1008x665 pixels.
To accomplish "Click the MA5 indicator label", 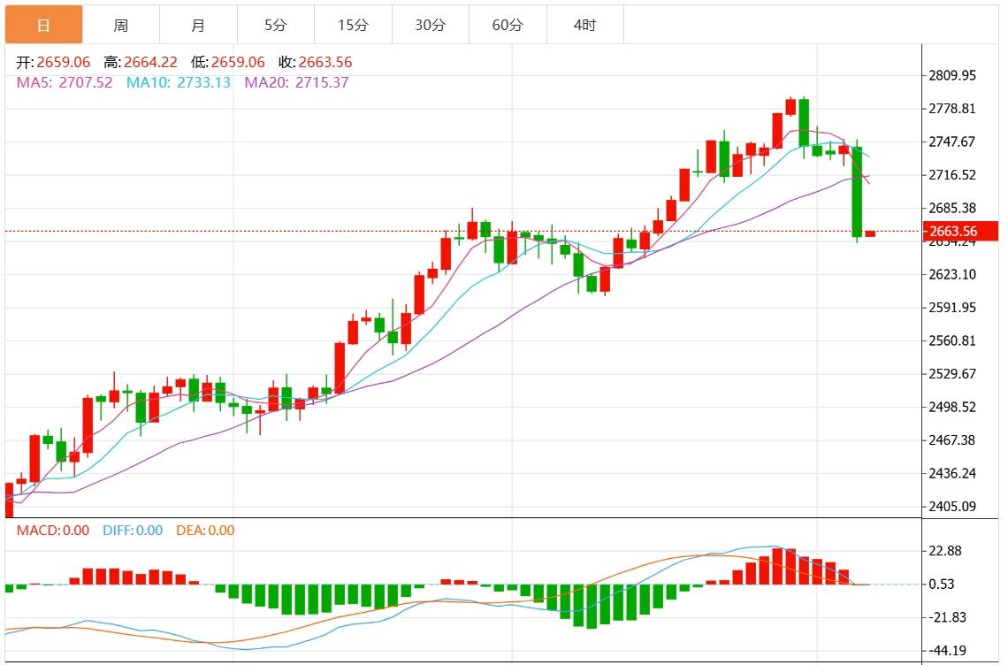I will click(x=65, y=82).
